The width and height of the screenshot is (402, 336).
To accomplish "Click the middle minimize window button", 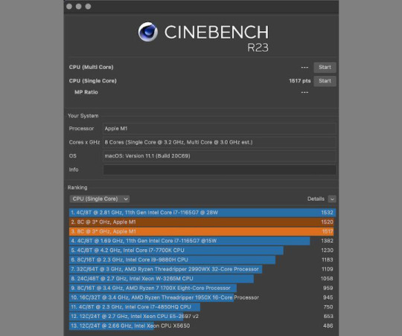I will point(79,7).
